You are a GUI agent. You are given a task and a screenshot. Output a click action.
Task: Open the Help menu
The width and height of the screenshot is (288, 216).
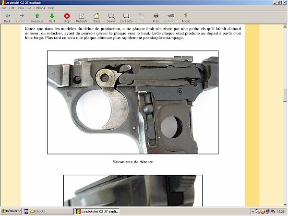click(51, 8)
